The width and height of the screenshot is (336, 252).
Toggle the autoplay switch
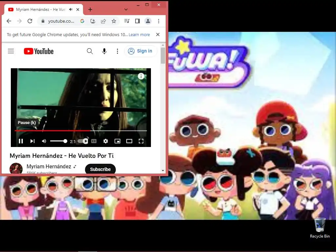(x=83, y=141)
